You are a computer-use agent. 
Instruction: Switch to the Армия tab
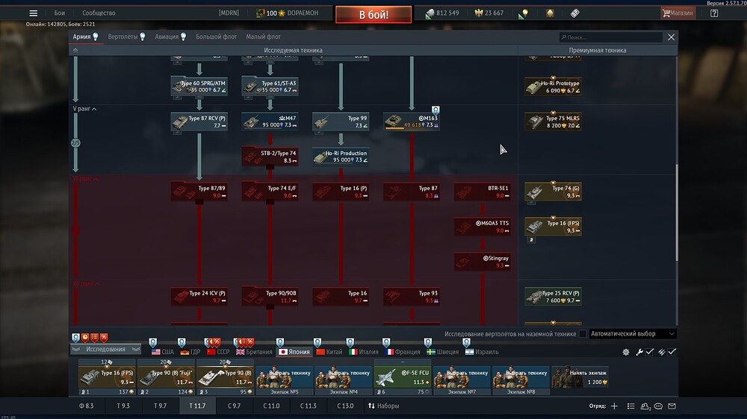pyautogui.click(x=85, y=37)
